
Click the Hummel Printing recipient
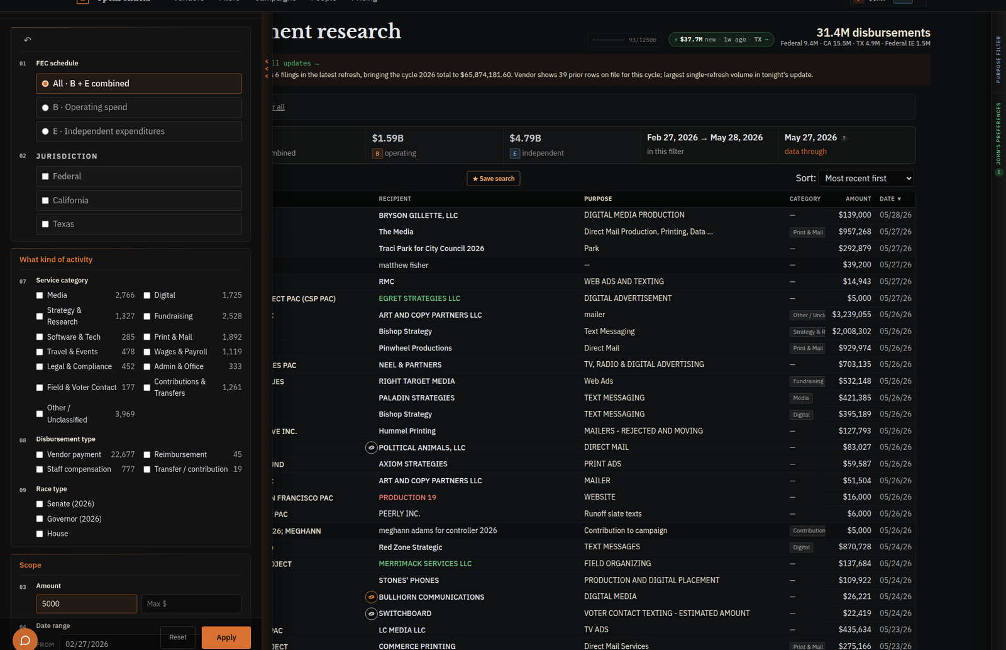click(x=407, y=431)
